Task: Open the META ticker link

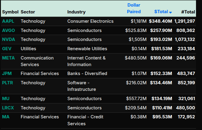Action: click(x=8, y=58)
